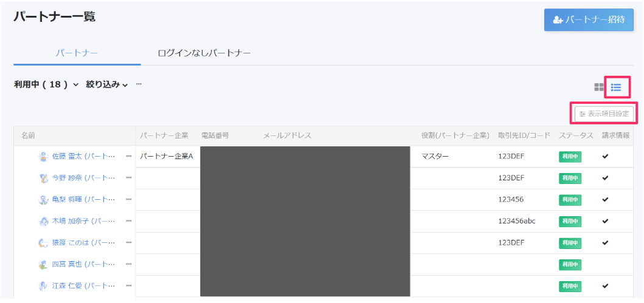Click 亀梨 将暉 avatar icon
The image size is (644, 303).
point(44,200)
